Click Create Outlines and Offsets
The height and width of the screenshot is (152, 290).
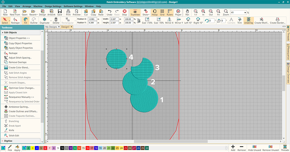(22, 111)
